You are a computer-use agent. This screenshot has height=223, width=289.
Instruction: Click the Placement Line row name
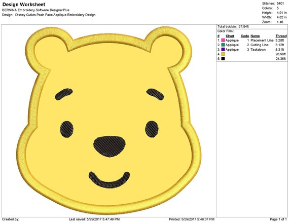pos(262,41)
